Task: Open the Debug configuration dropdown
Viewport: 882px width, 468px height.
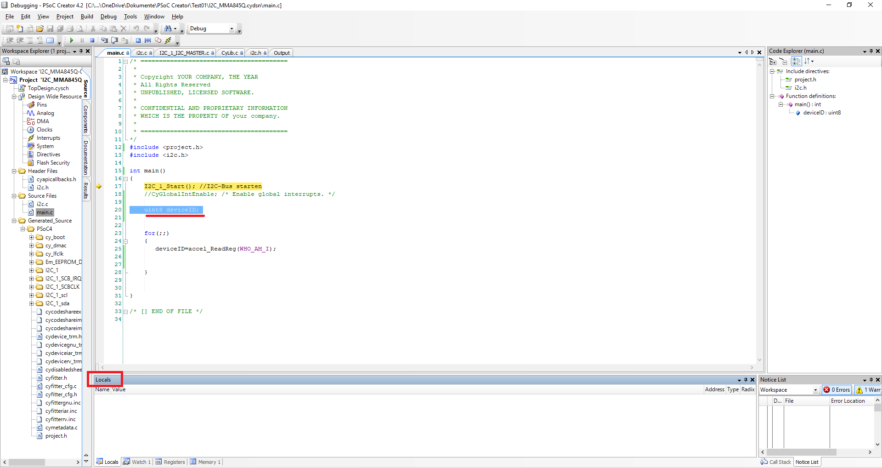Action: click(232, 29)
